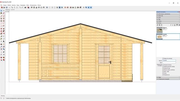Expand the 'Tagi' panel
This screenshot has height=101, width=180.
pos(168,19)
